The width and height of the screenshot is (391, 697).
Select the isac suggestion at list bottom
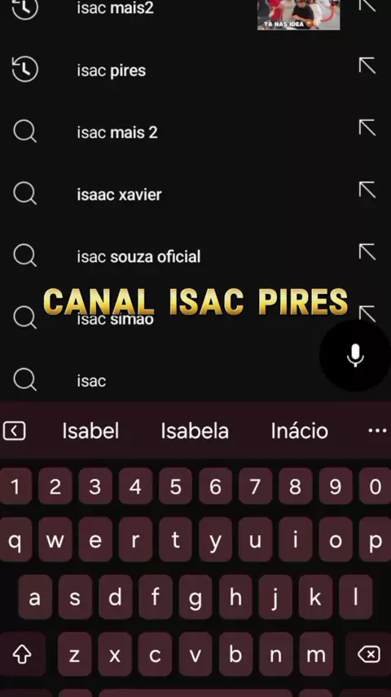pyautogui.click(x=91, y=381)
